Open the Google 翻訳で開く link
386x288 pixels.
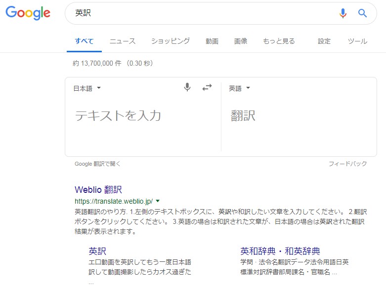(x=97, y=164)
